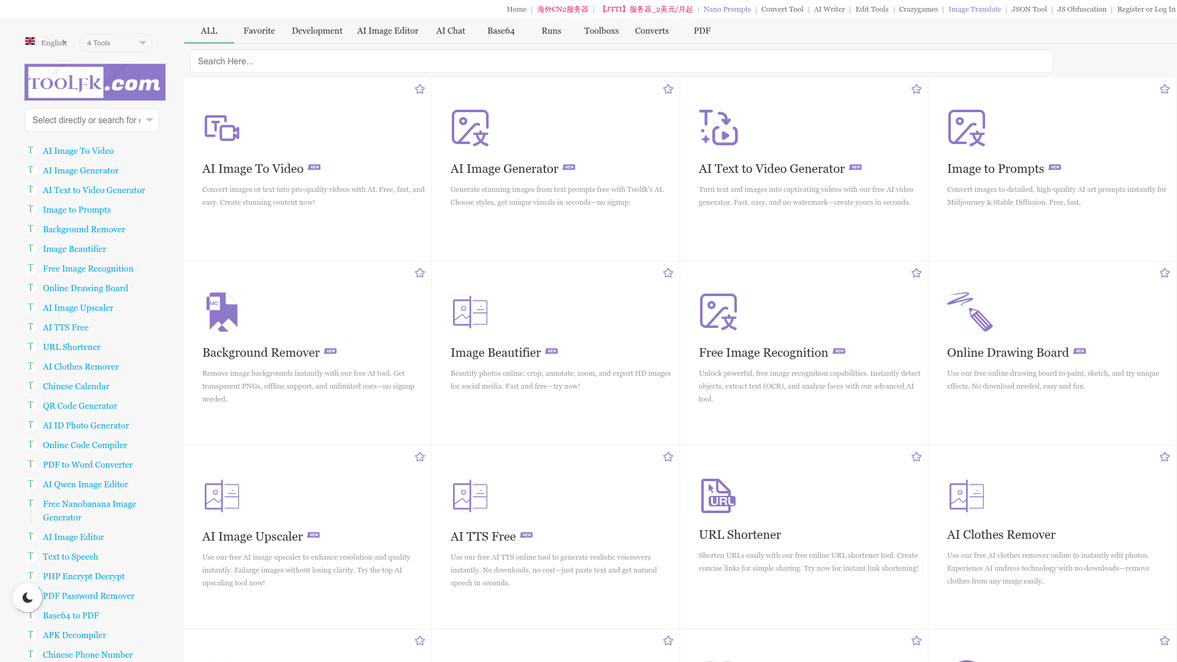Viewport: 1177px width, 662px height.
Task: Open the AI Image Editor tab
Action: click(387, 31)
